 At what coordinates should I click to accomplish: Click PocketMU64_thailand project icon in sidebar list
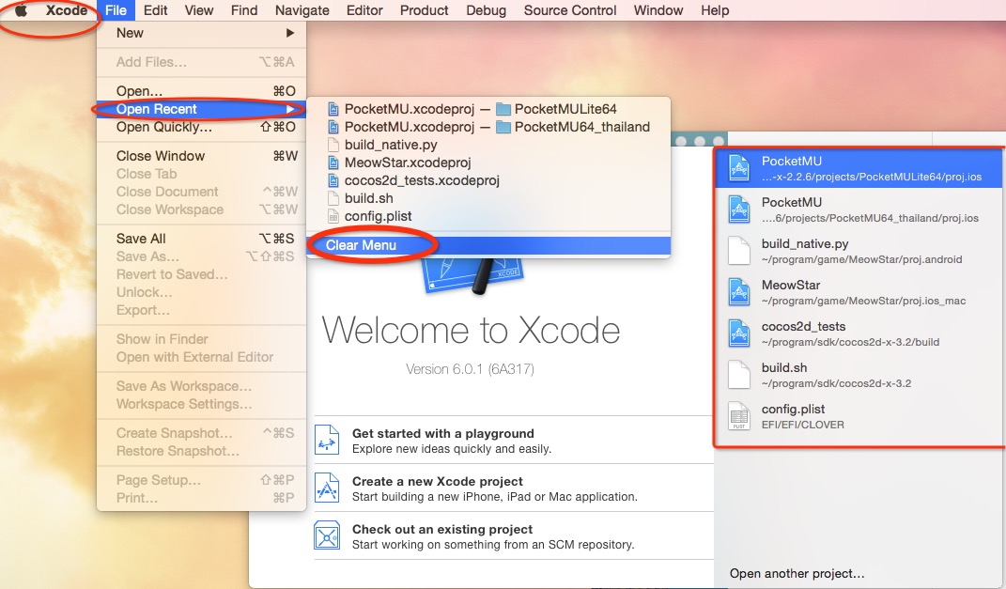pos(739,209)
